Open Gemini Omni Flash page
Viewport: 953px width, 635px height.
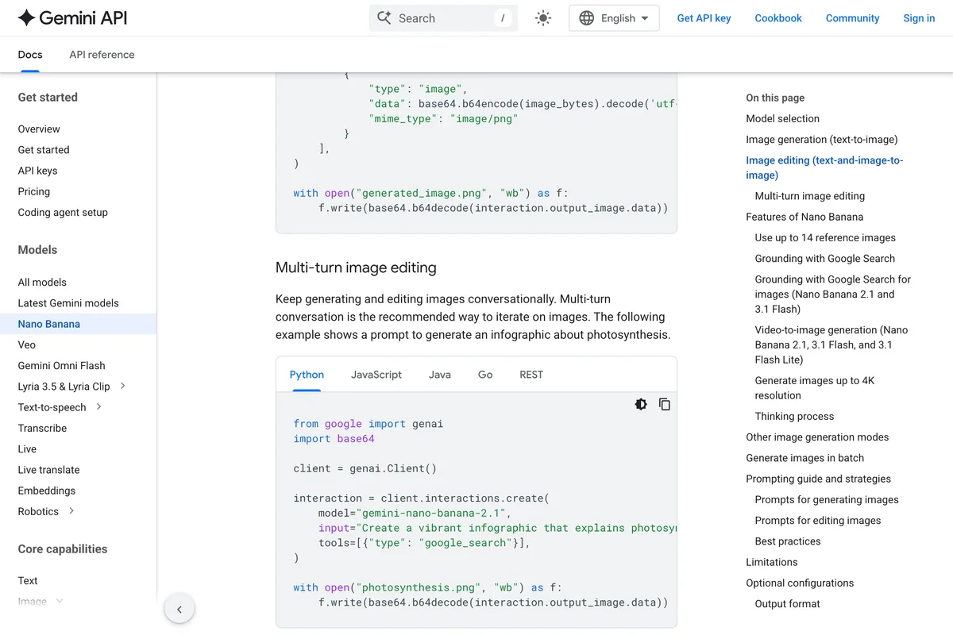(61, 365)
